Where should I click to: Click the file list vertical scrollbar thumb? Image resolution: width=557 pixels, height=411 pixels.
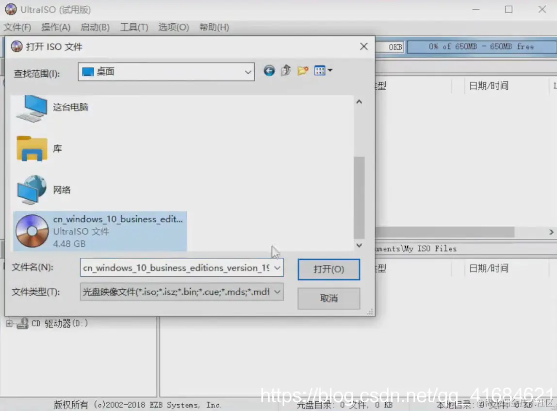point(359,198)
